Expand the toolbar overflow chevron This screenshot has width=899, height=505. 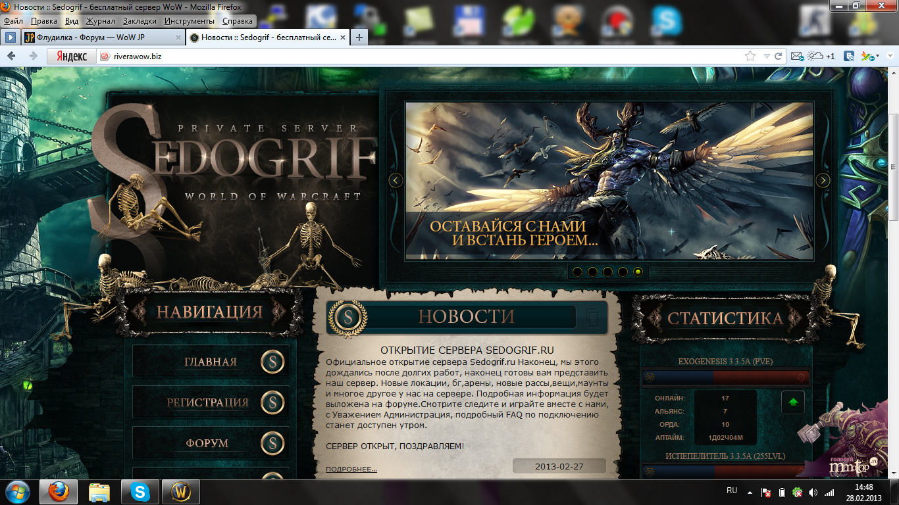891,57
